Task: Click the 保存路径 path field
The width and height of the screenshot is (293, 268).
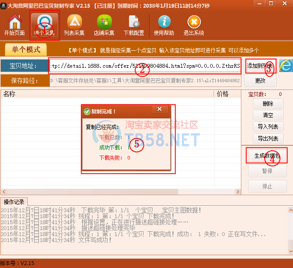Action: (145, 81)
